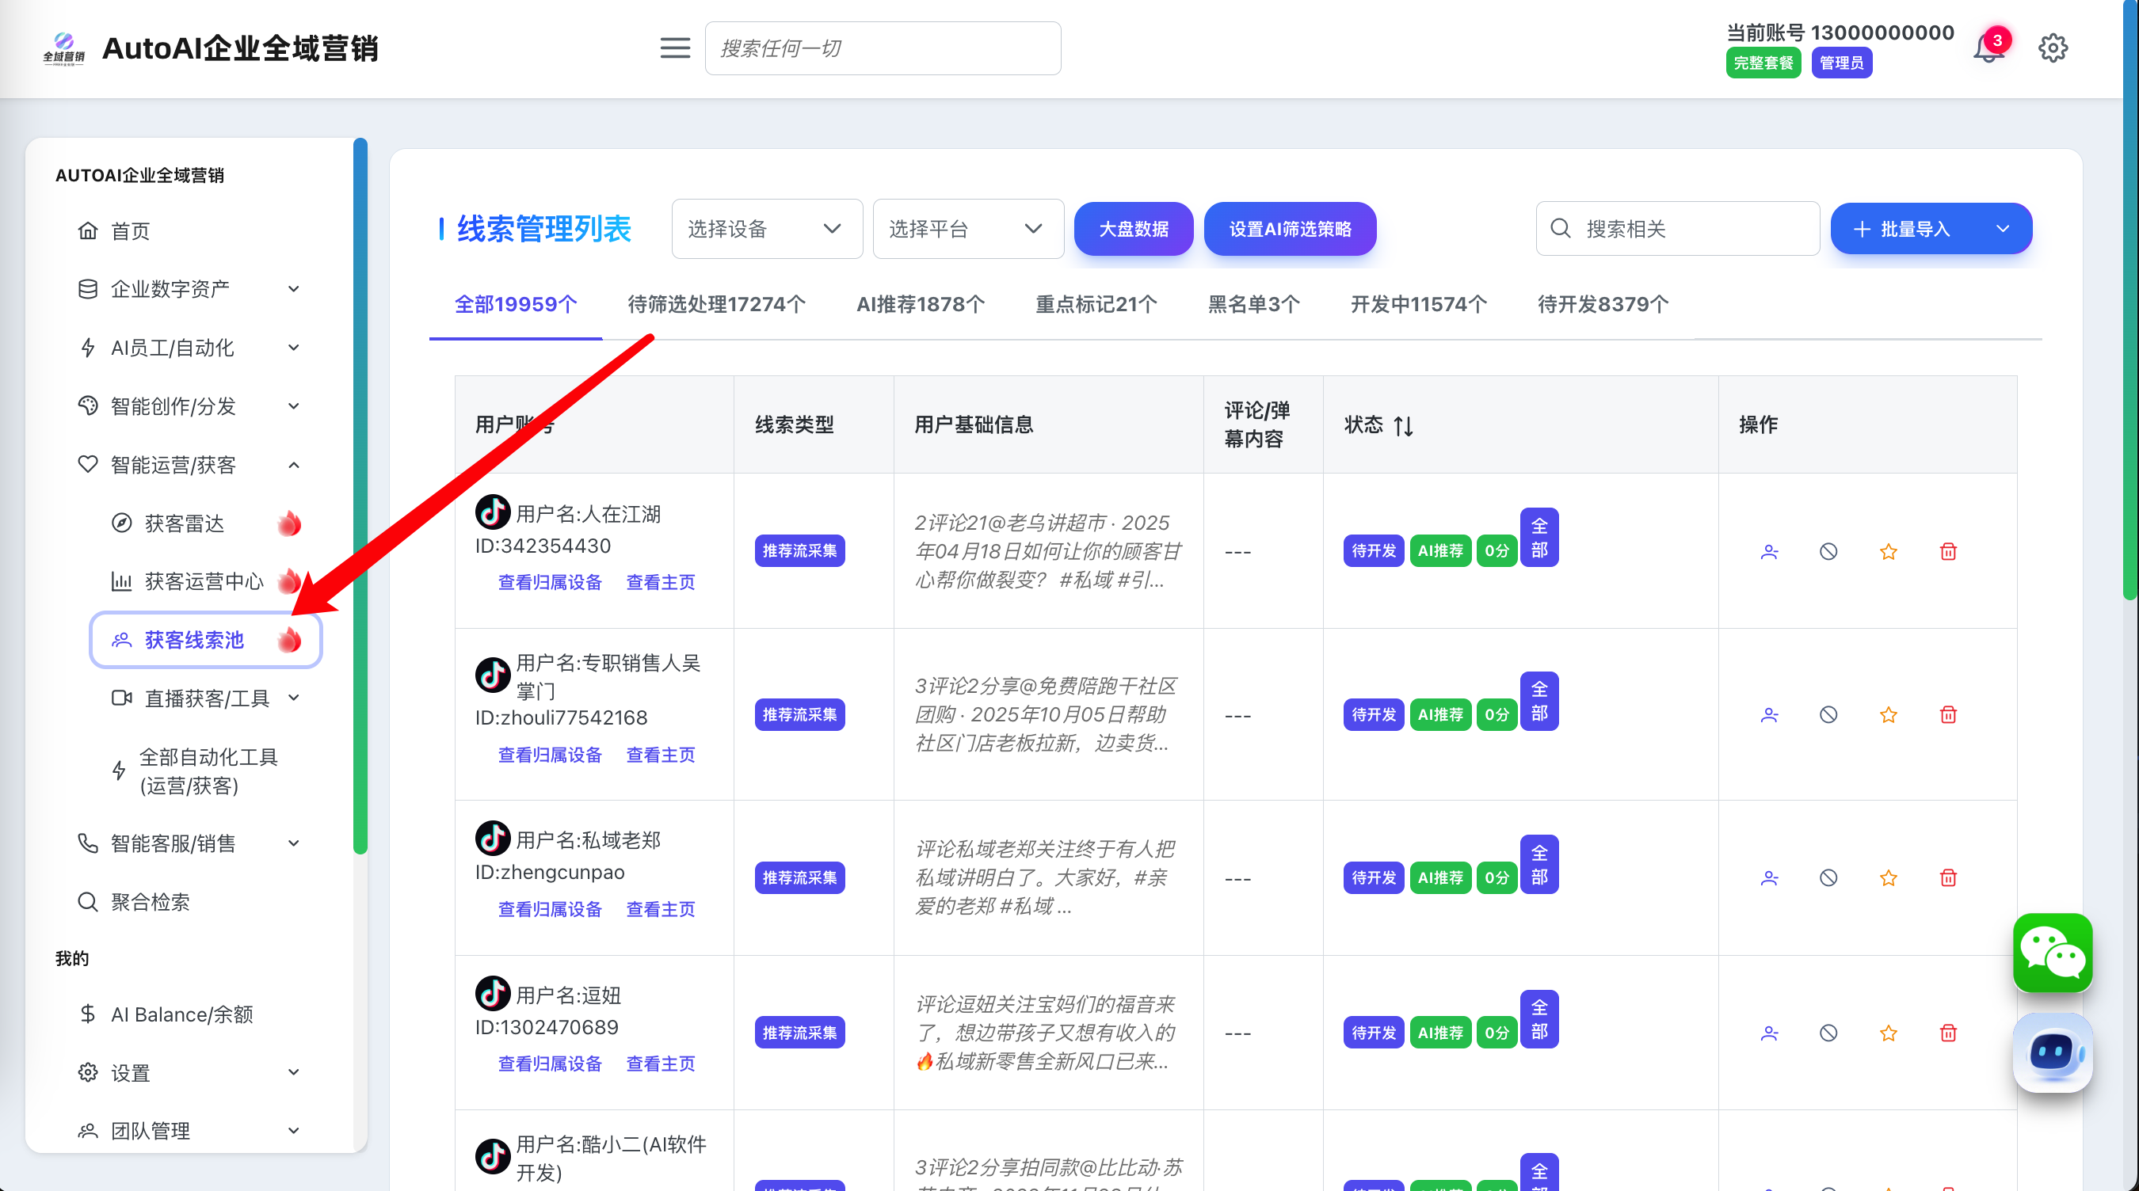The height and width of the screenshot is (1191, 2139).
Task: Star the 私域老郑 lead row
Action: click(x=1888, y=878)
